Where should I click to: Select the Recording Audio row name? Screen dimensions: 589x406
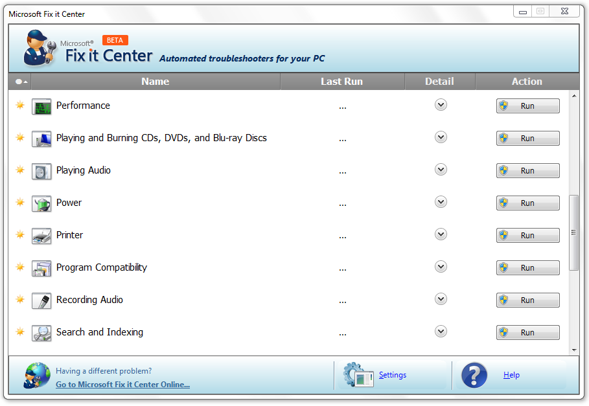coord(89,300)
